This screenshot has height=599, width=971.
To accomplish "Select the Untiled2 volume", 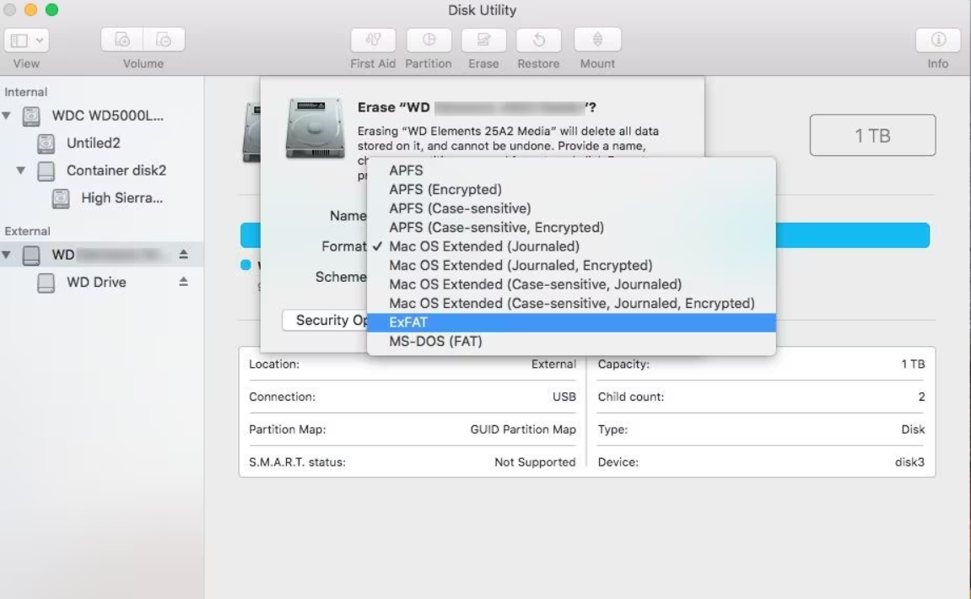I will (x=93, y=143).
